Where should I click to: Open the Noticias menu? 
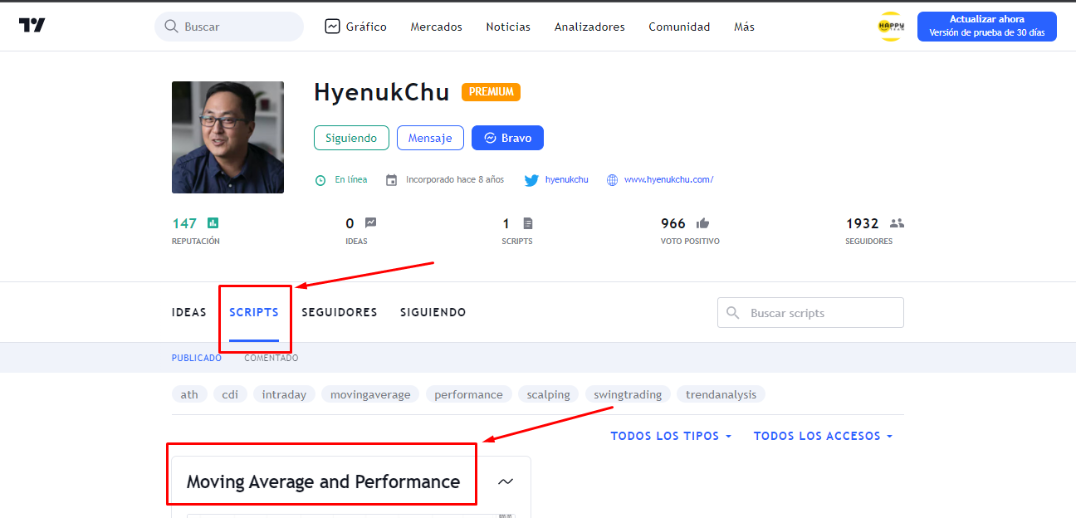pos(508,27)
